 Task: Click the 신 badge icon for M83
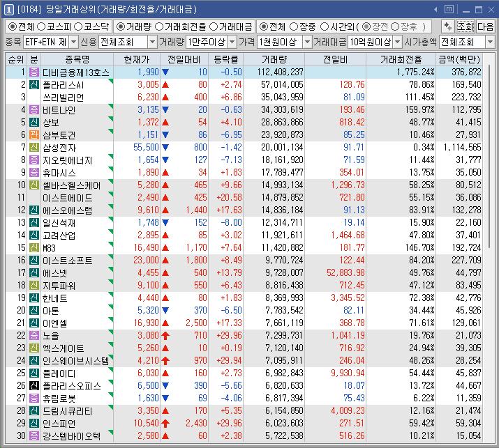click(34, 247)
